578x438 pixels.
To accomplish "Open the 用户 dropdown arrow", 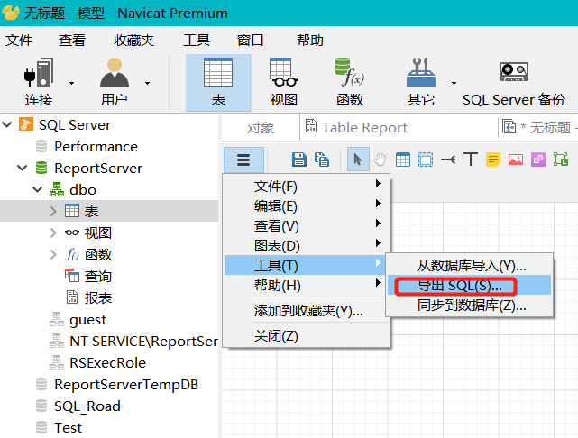I will [x=147, y=83].
